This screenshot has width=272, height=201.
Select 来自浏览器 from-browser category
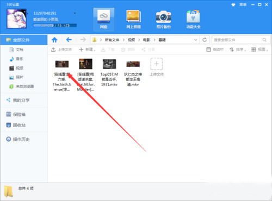(x=25, y=87)
